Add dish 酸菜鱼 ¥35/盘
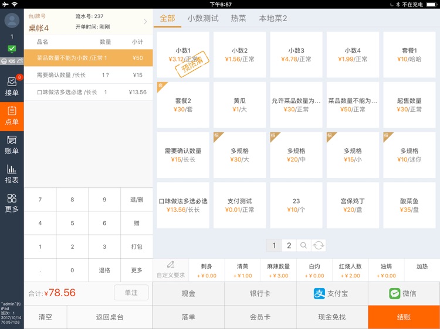The image size is (440, 329). pyautogui.click(x=409, y=205)
